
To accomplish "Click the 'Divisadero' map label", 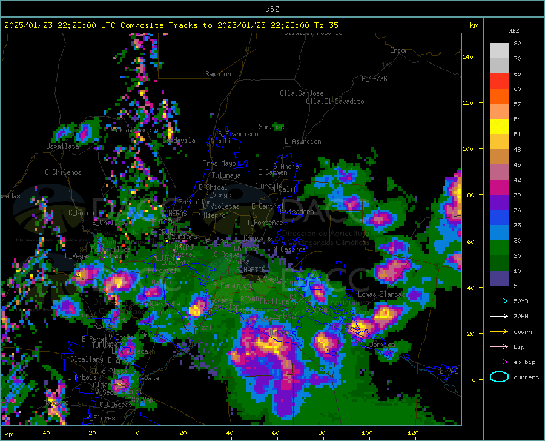I will pos(296,212).
